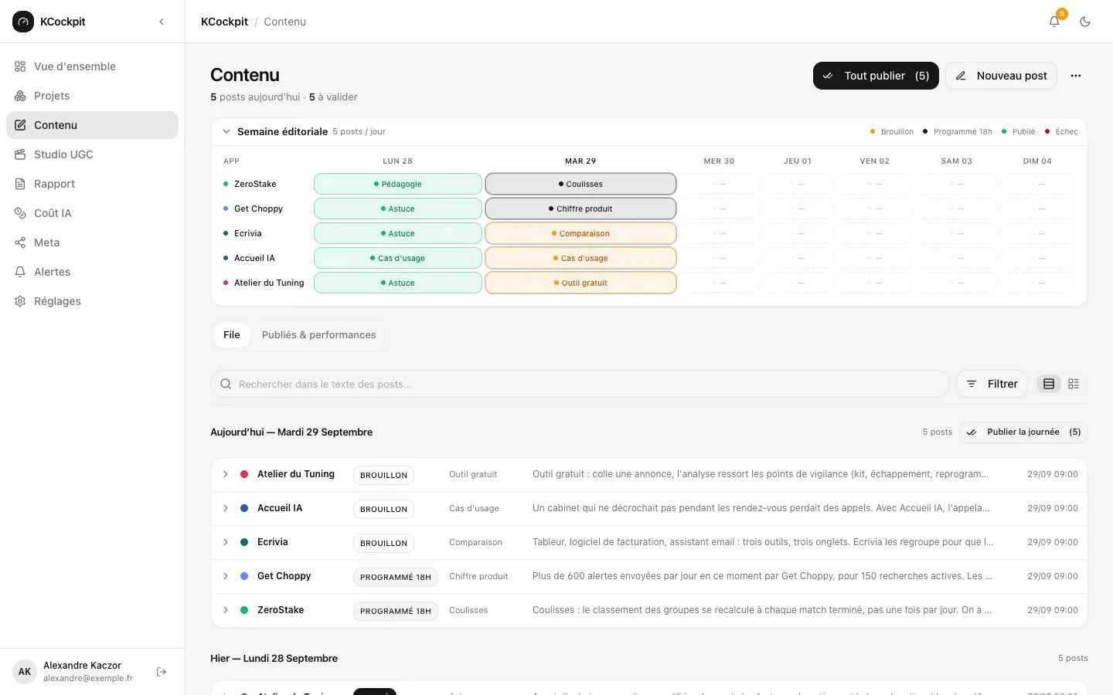Click the MAR 29 column header
This screenshot has width=1113, height=695.
point(580,161)
